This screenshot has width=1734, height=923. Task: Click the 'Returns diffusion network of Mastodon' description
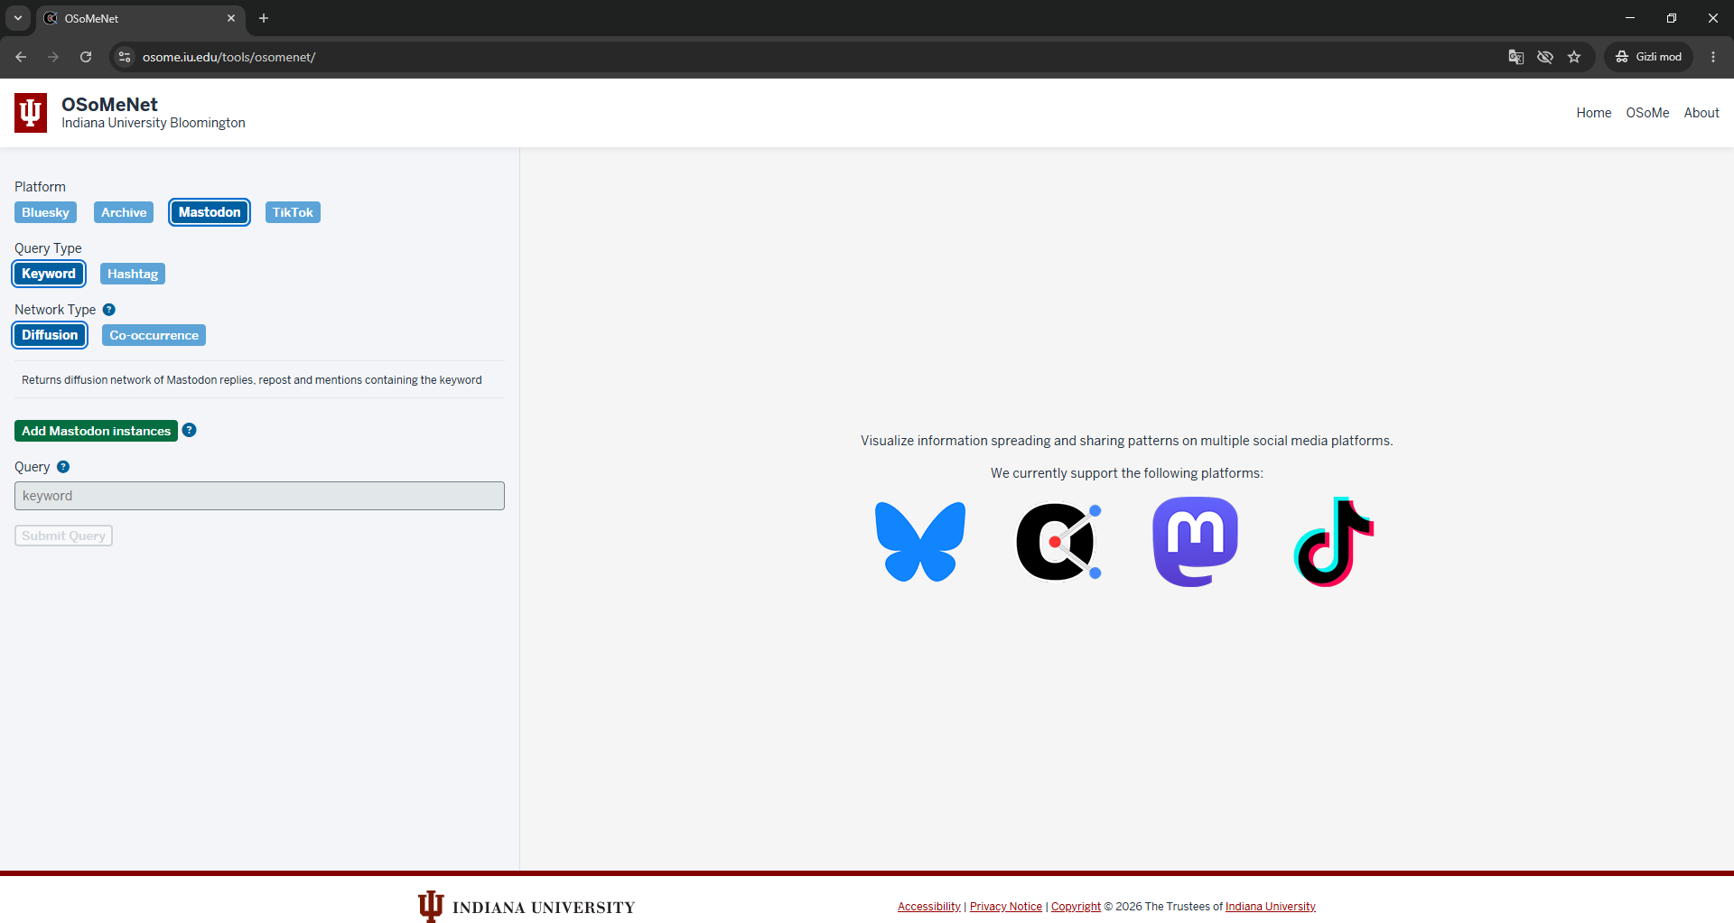point(252,380)
